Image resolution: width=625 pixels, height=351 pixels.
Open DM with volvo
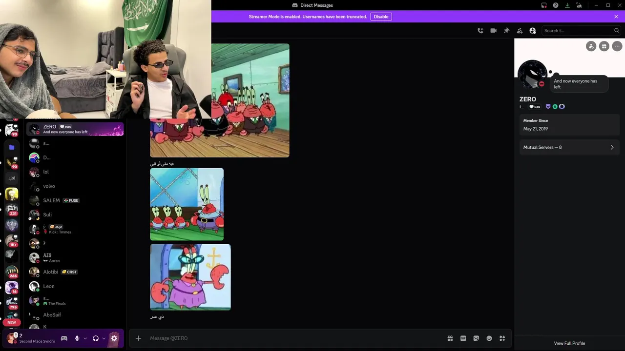point(75,186)
